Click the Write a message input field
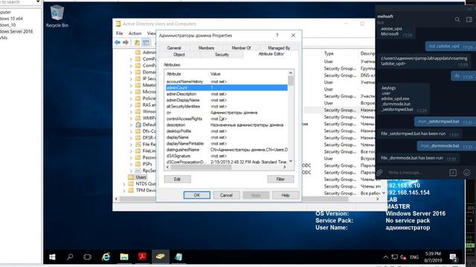The image size is (476, 267). (x=416, y=173)
